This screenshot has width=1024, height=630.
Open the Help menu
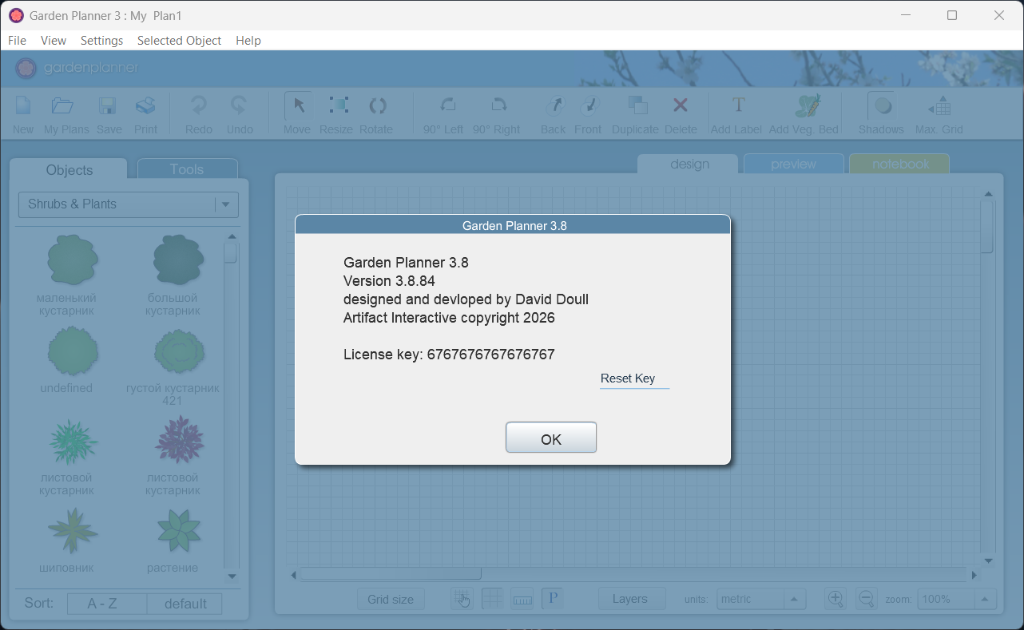coord(248,41)
